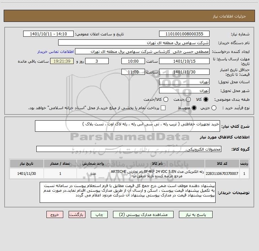Select the کالا radio button
Image resolution: width=259 pixels, height=251 pixels.
(x=206, y=99)
